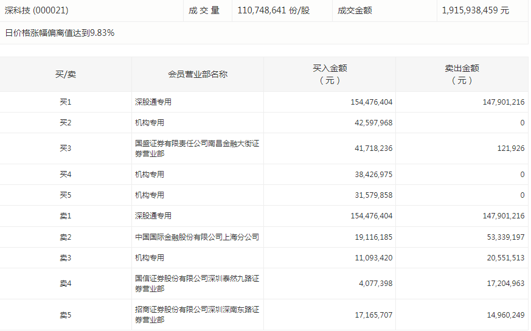This screenshot has height=331, width=531.
Task: Click 机构专用 in the 卖3 row
Action: [150, 258]
